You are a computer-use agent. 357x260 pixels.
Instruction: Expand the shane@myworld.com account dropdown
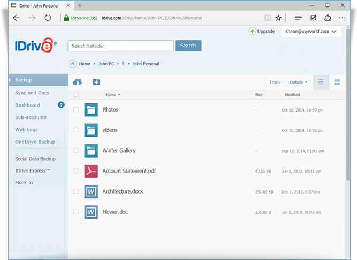[311, 32]
